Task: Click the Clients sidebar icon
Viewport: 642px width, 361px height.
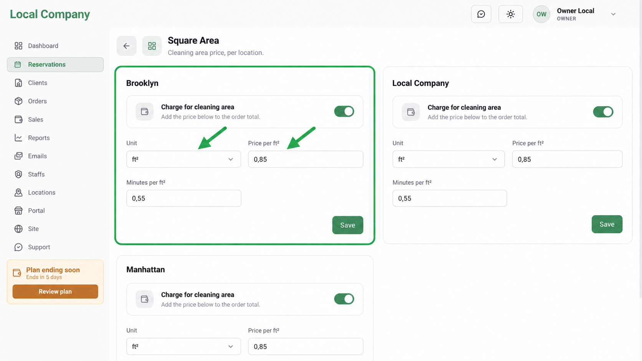Action: (18, 83)
